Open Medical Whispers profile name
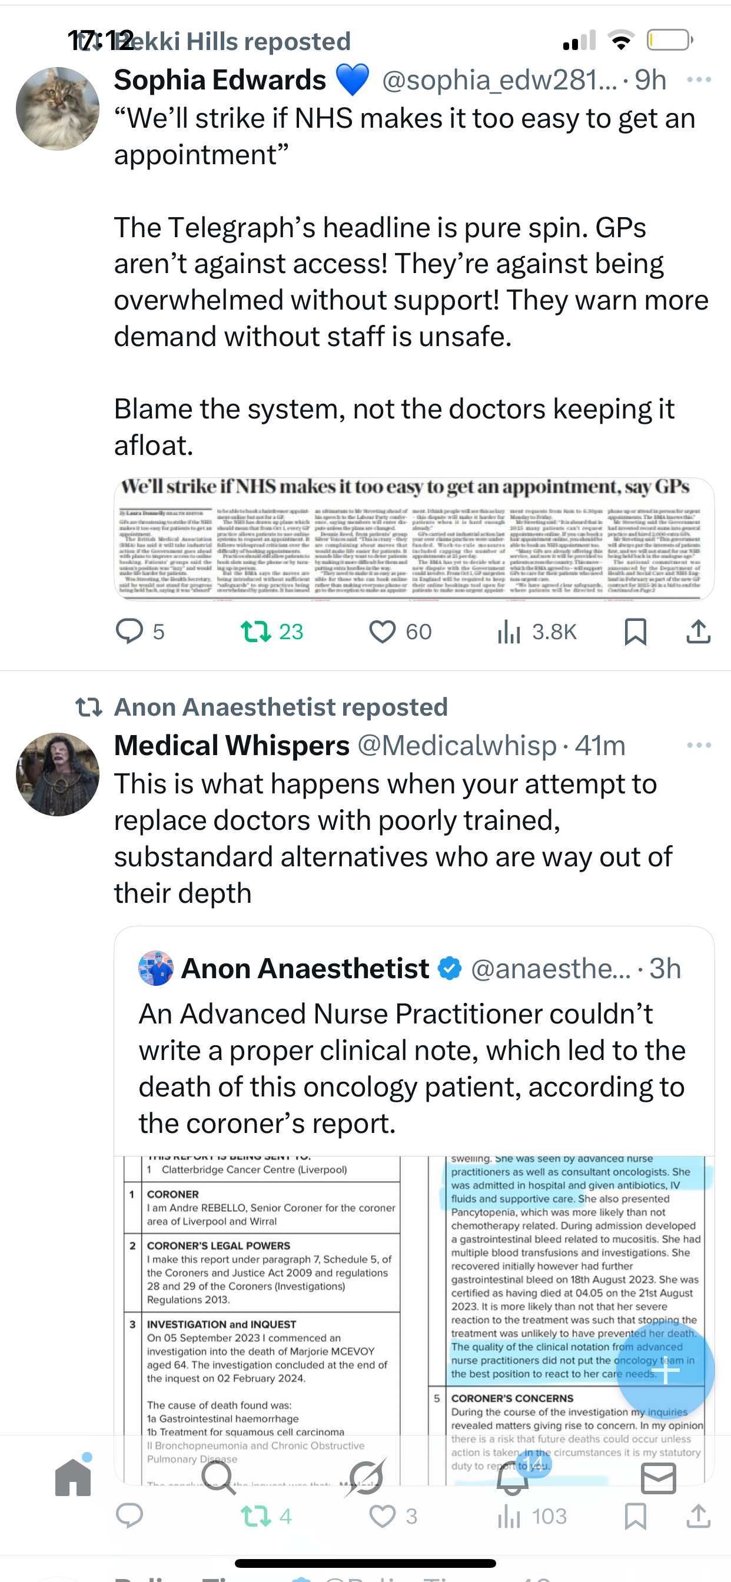The image size is (731, 1582). [x=231, y=746]
